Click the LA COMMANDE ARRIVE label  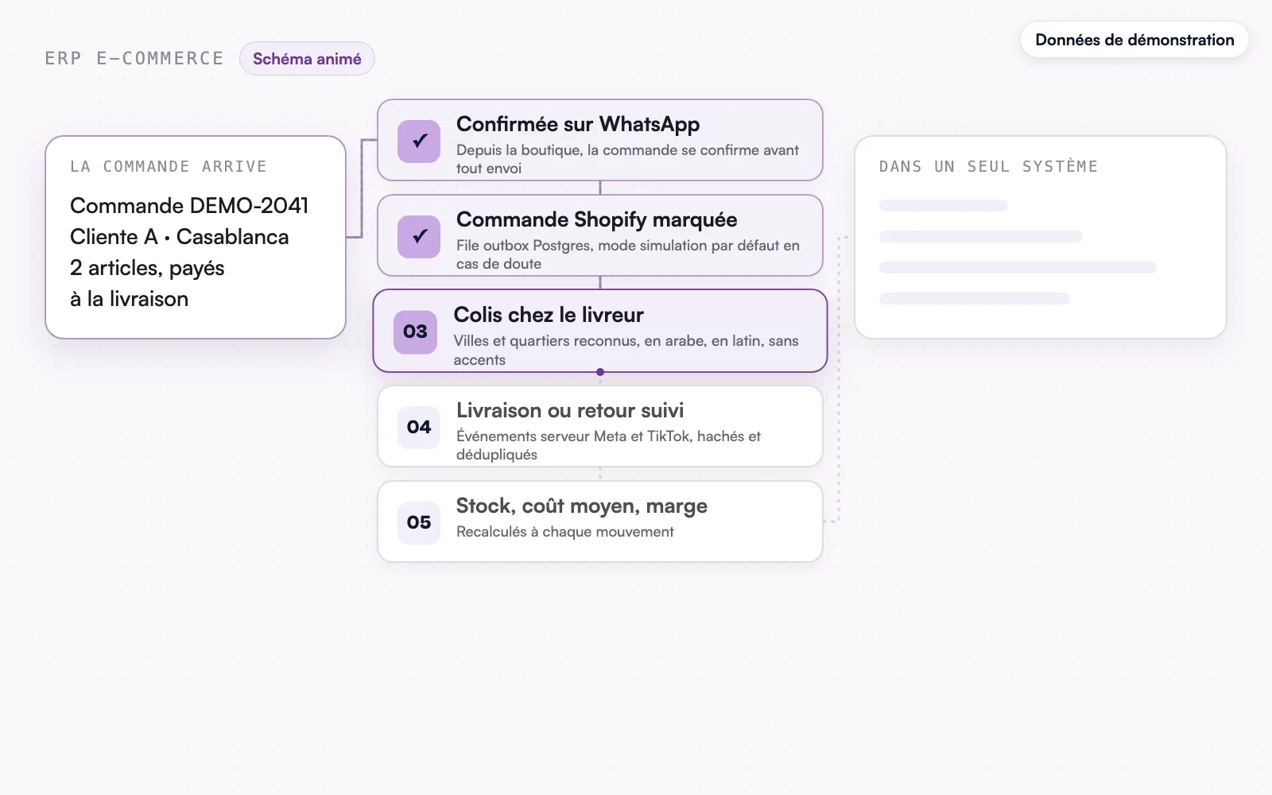coord(169,166)
